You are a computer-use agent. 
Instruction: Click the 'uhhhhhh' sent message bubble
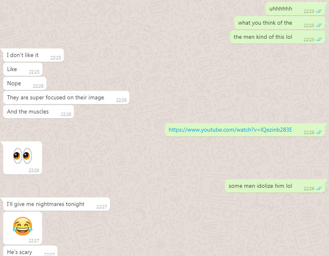[295, 9]
